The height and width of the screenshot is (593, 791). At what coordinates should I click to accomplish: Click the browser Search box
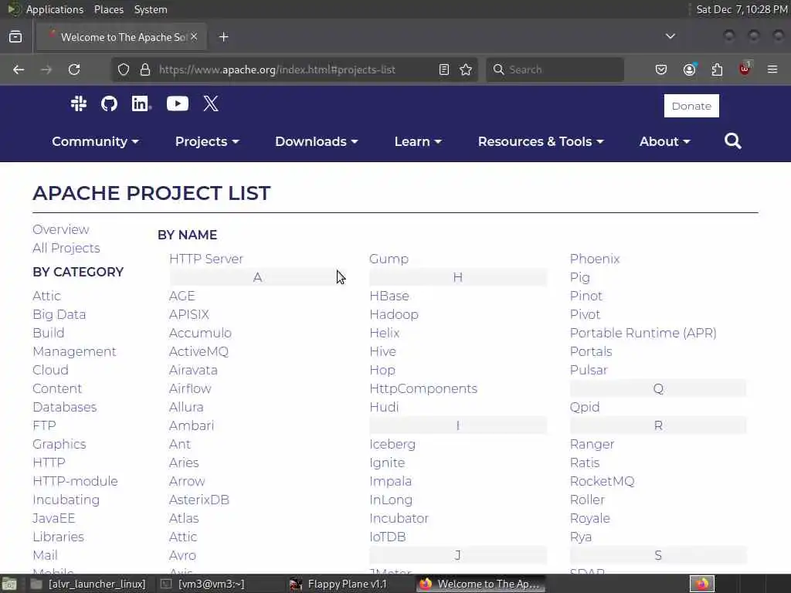(555, 69)
